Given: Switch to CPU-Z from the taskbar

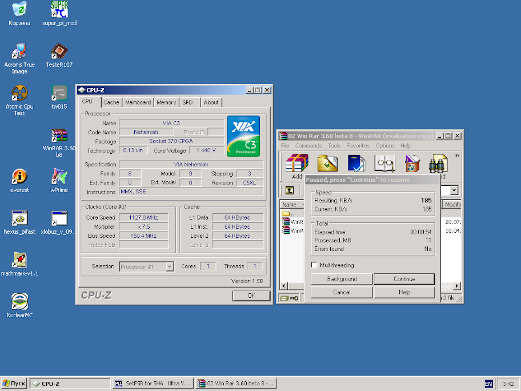Looking at the screenshot, I should [x=70, y=384].
